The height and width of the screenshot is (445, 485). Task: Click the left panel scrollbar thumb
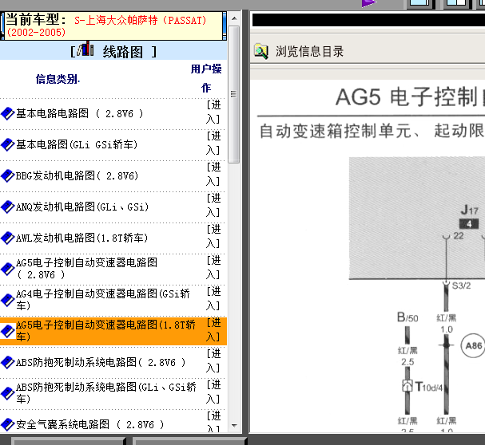click(234, 94)
